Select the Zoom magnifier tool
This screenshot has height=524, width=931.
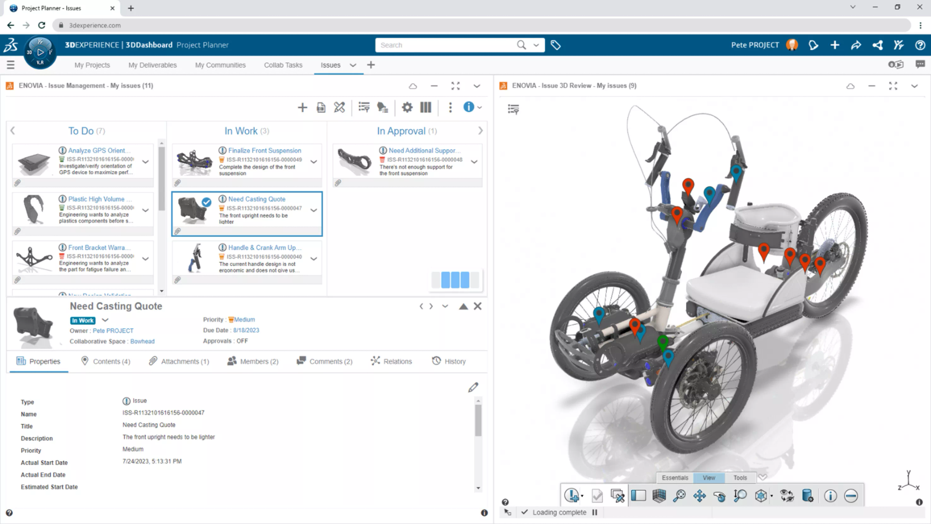(x=740, y=495)
